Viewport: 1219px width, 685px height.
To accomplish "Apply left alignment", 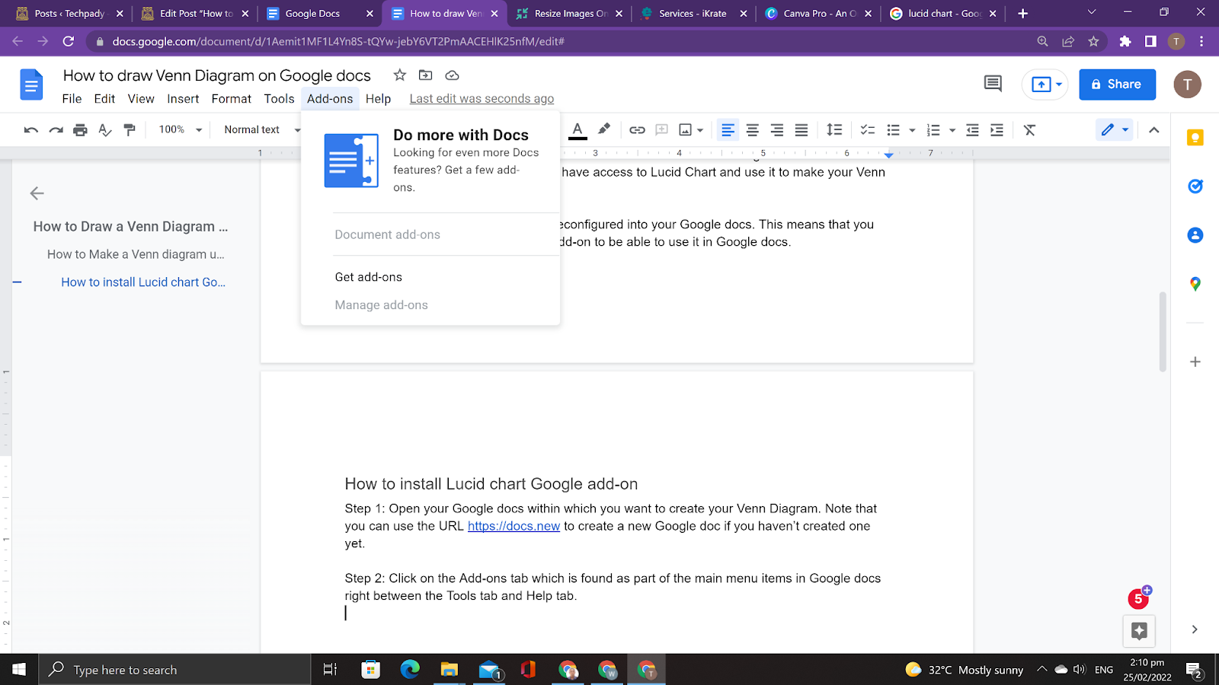I will coord(728,130).
